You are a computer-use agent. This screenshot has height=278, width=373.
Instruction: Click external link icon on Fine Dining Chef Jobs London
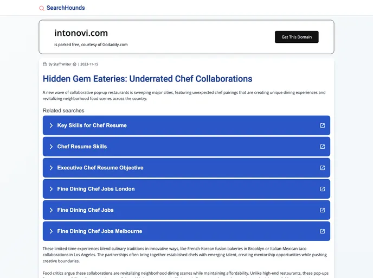click(x=322, y=189)
